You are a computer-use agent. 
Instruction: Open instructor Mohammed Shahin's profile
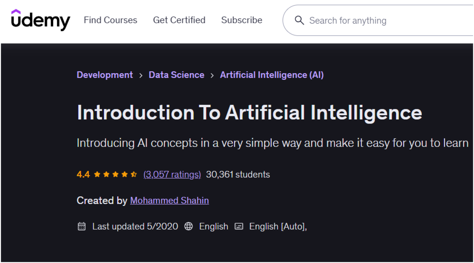(x=169, y=201)
